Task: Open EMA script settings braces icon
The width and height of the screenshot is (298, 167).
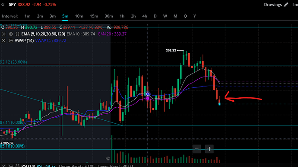Action: pyautogui.click(x=17, y=34)
